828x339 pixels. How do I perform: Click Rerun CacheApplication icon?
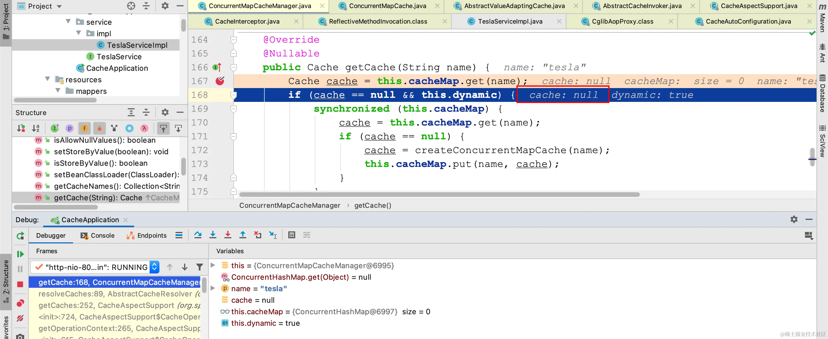tap(20, 236)
